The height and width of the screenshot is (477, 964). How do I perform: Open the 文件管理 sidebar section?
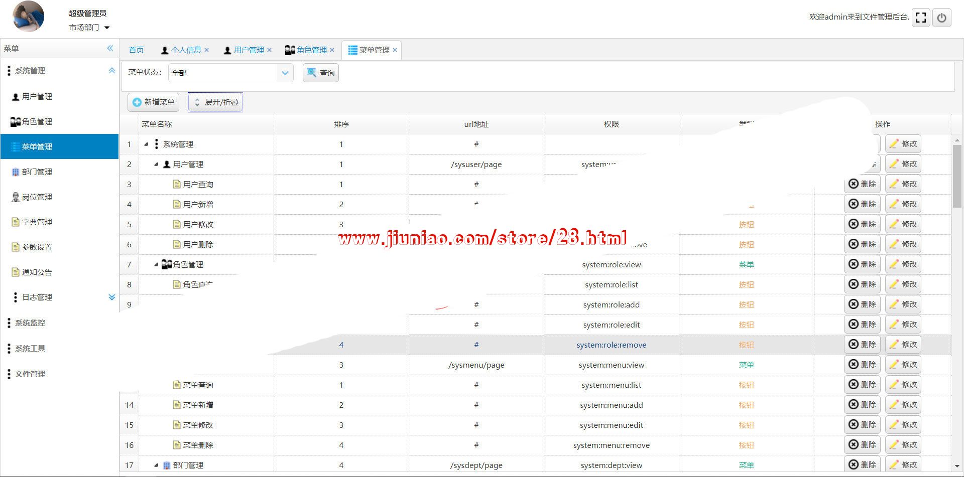(x=59, y=374)
